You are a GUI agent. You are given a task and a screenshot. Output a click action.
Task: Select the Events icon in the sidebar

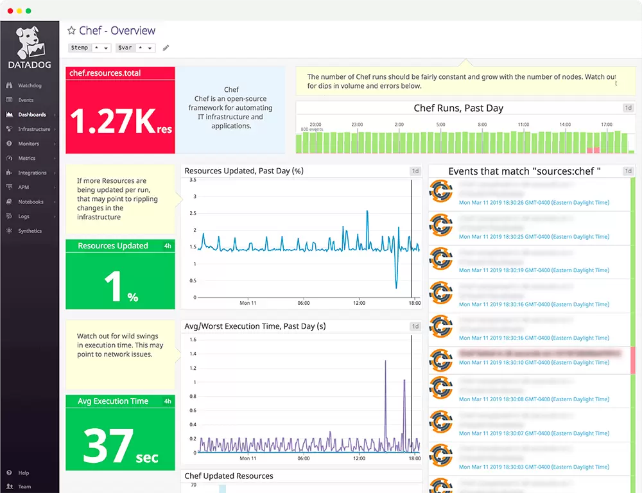pos(8,99)
